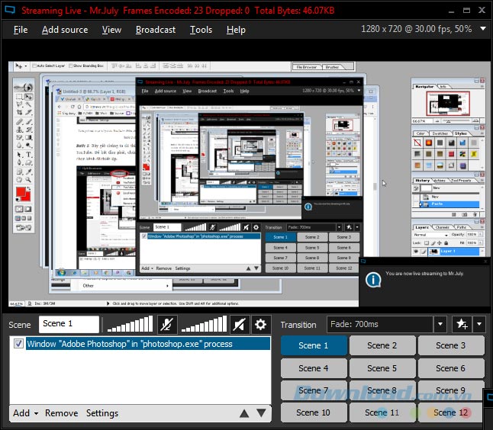The image size is (493, 430).
Task: Open the resolution dropdown arrow beside 1280 x 720
Action: point(483,28)
